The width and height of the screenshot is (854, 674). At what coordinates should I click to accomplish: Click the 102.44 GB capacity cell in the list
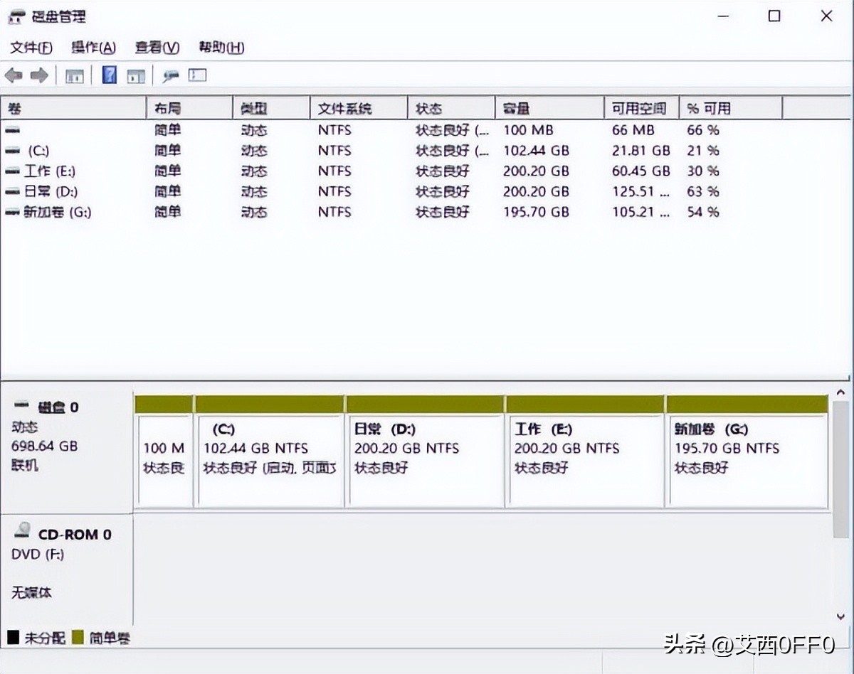point(536,151)
